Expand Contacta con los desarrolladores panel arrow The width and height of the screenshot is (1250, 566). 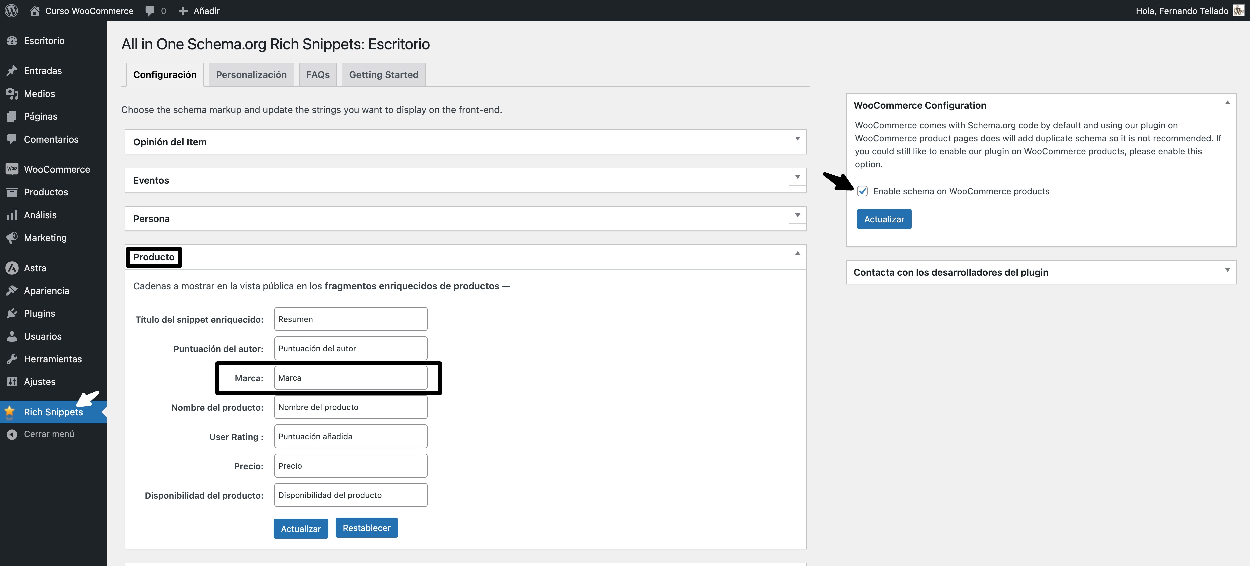[x=1227, y=270]
